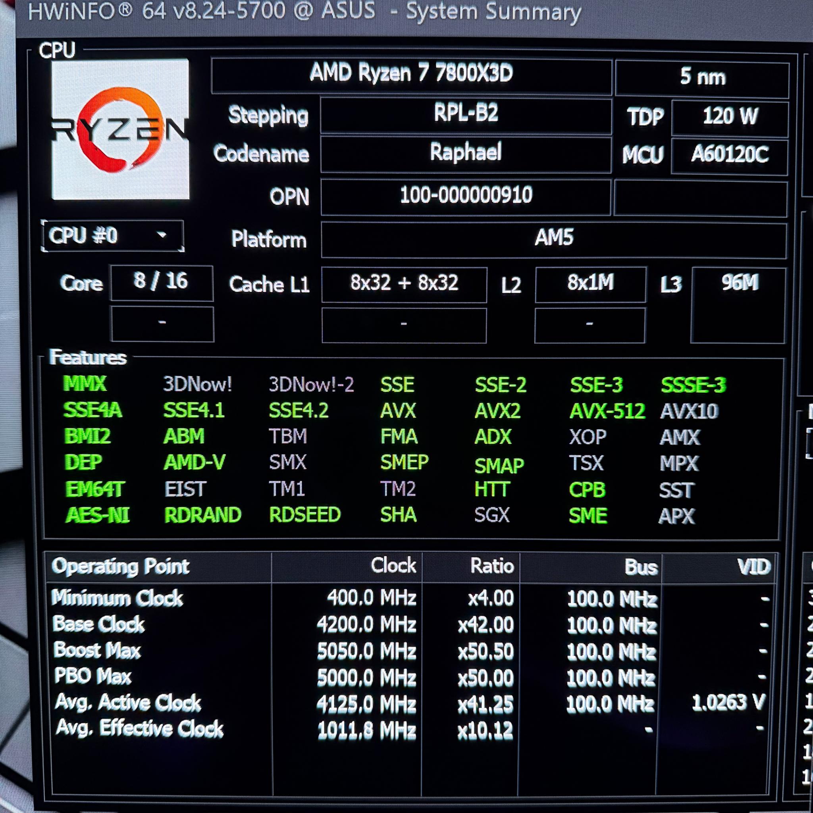Click the EM64T feature label
Image resolution: width=813 pixels, height=813 pixels.
(95, 489)
